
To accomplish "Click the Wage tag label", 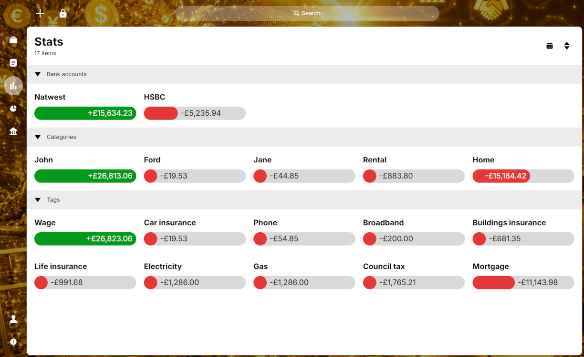I will point(45,223).
